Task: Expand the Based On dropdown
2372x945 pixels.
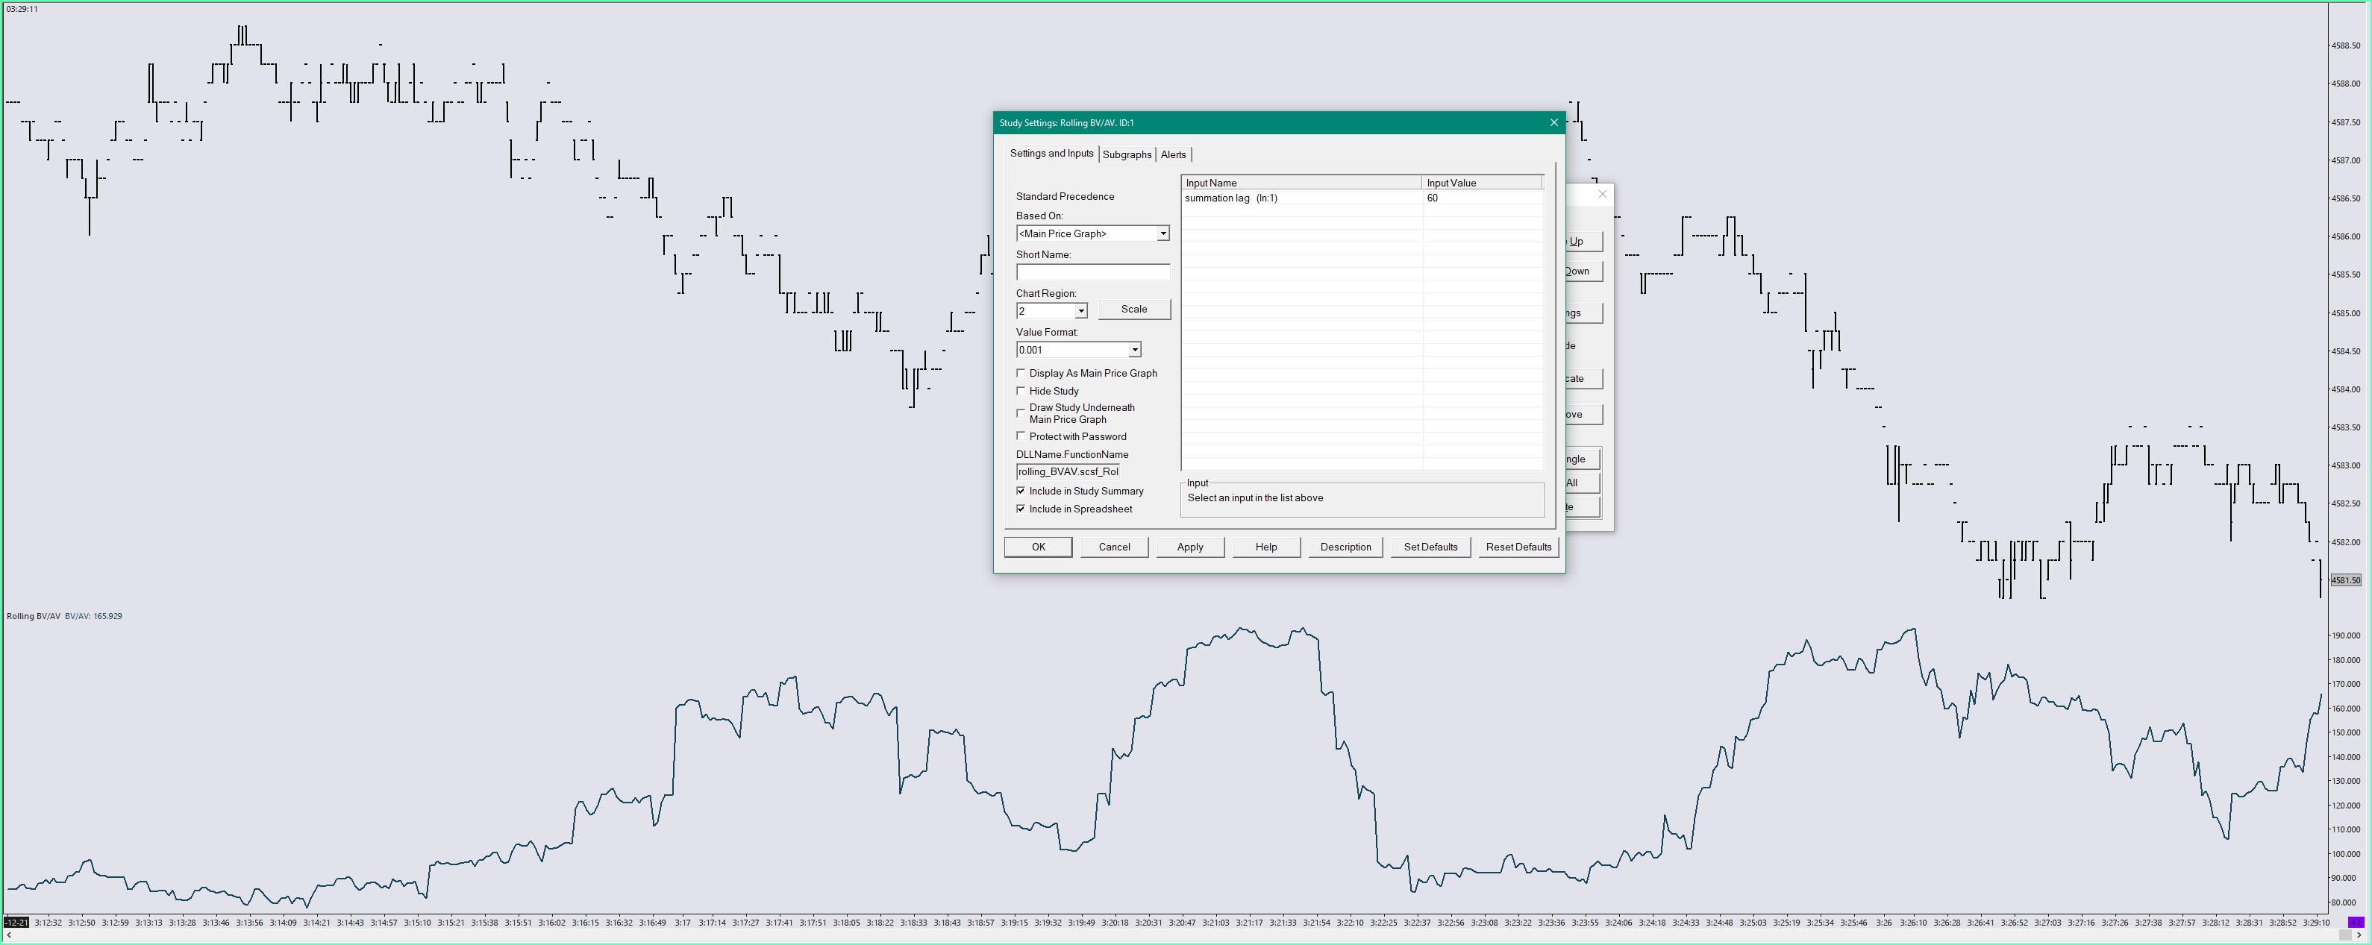Action: pos(1162,233)
